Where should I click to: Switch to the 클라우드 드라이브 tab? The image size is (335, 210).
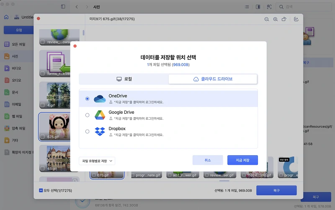(x=213, y=79)
